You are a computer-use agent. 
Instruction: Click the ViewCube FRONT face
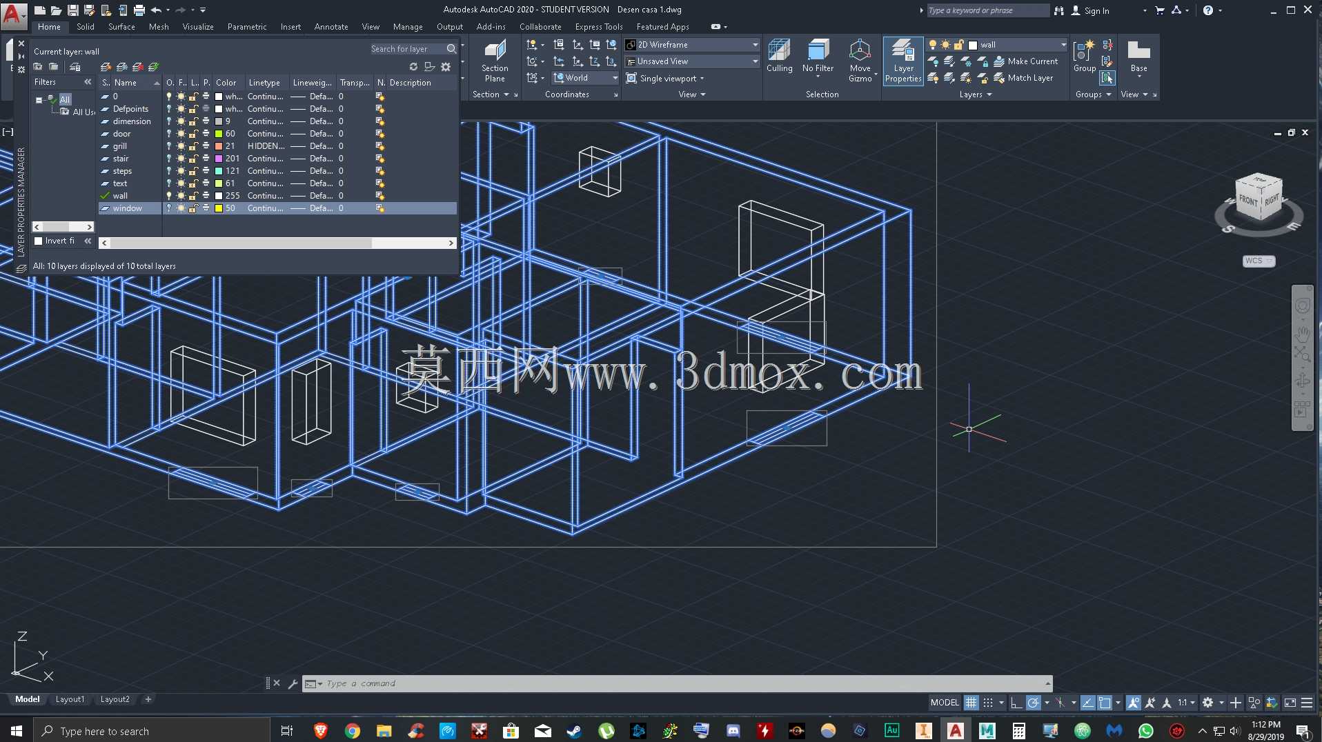1247,201
